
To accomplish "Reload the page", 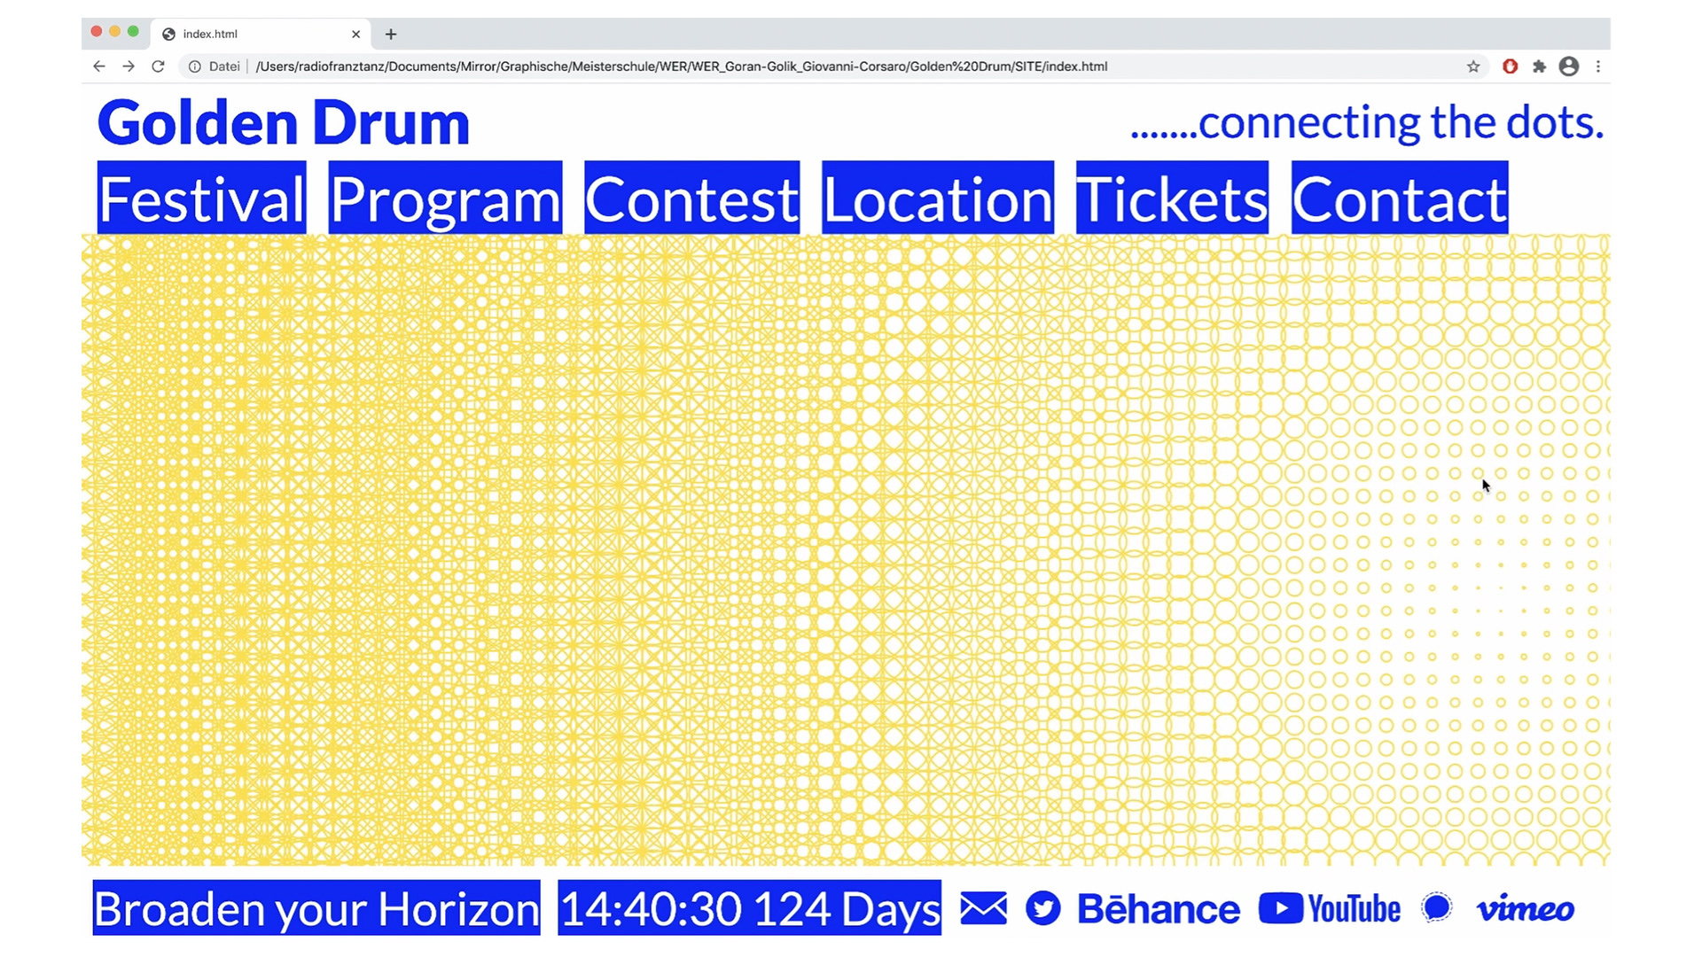I will pos(158,66).
